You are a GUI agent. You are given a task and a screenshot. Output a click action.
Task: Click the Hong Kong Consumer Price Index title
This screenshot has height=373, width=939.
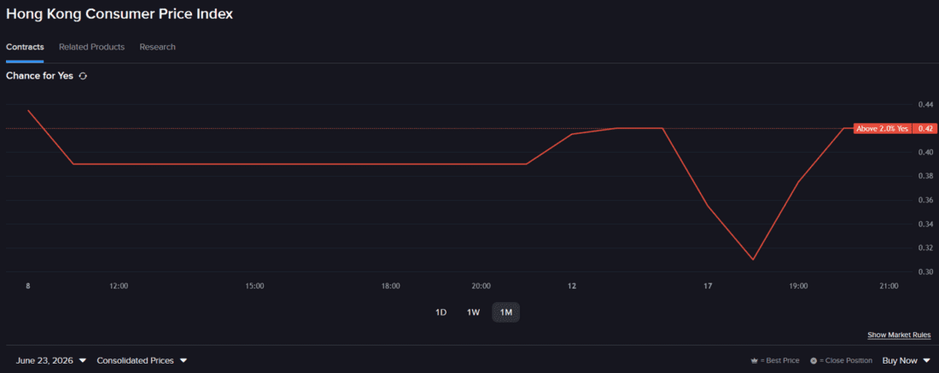pyautogui.click(x=120, y=15)
